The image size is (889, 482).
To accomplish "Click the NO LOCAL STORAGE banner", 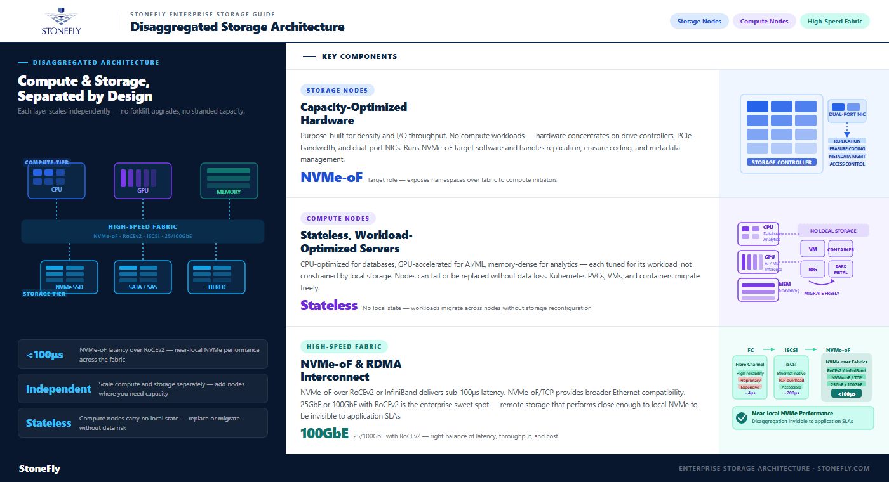I will coord(832,231).
